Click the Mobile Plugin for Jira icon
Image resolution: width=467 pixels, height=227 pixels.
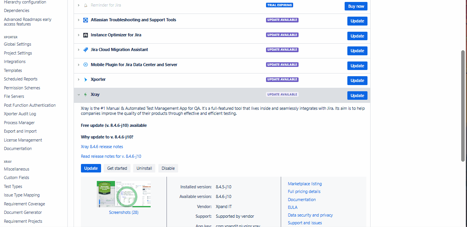click(x=86, y=65)
